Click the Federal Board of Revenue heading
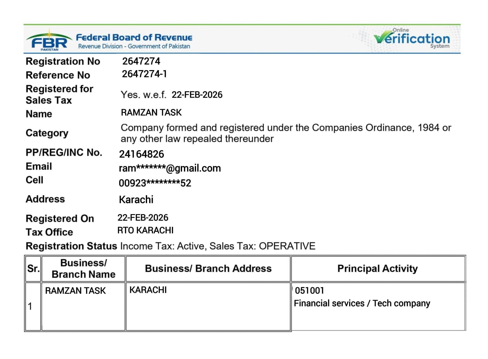Image resolution: width=488 pixels, height=359 pixels. (134, 37)
